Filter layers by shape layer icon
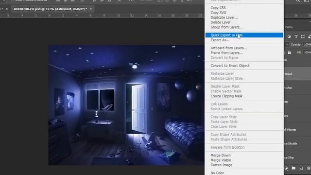Screen dimensions: 311x175 (x=303, y=36)
